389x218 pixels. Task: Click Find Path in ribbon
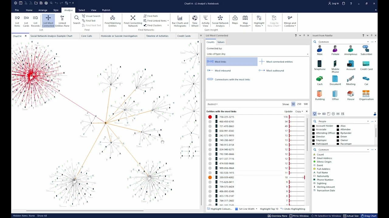150,16
